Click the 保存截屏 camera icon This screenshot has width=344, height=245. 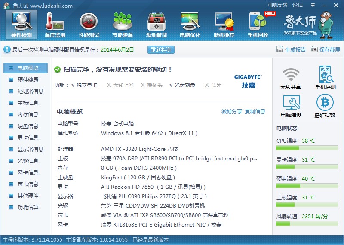[x=314, y=49]
